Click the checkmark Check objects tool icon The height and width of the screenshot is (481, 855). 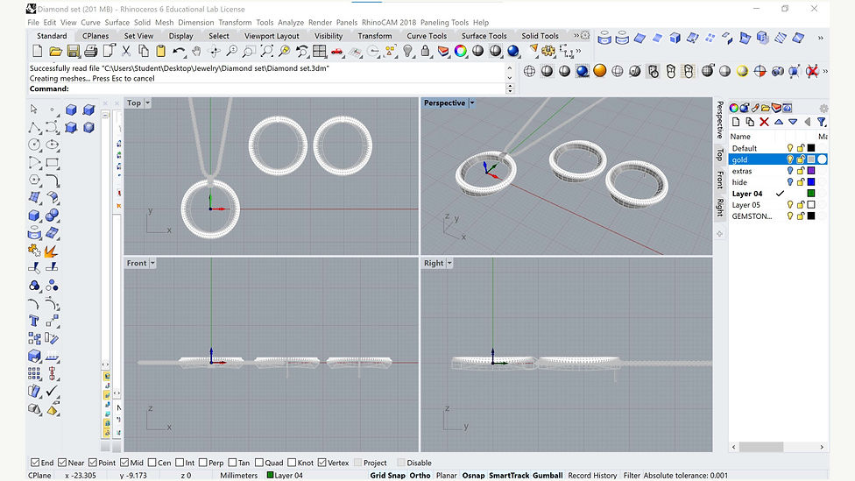[52, 391]
